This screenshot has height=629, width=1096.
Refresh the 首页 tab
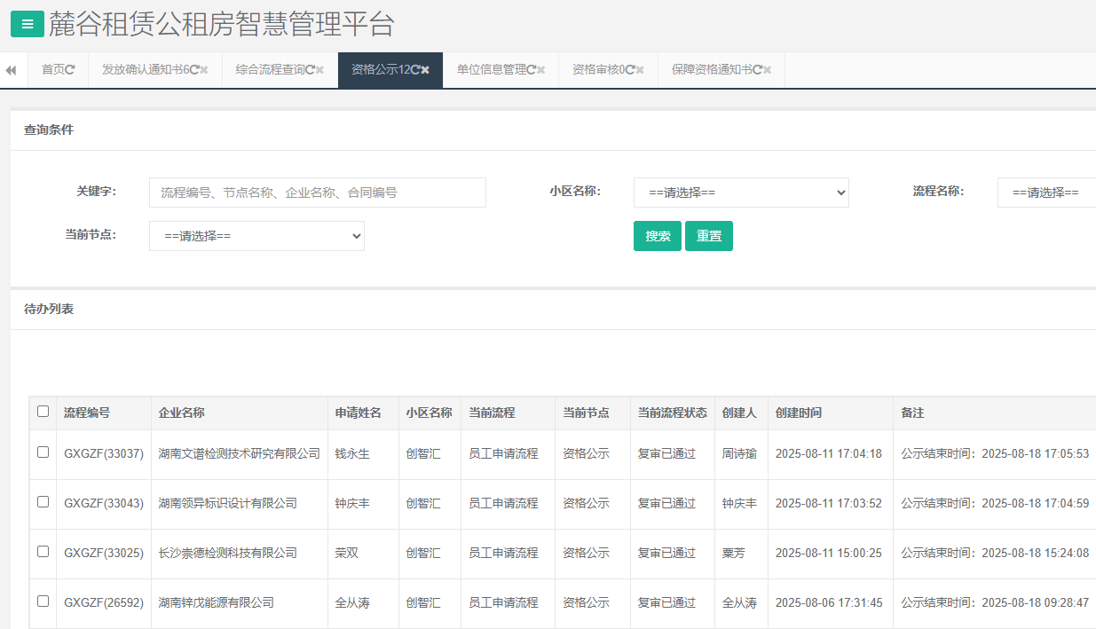(71, 70)
